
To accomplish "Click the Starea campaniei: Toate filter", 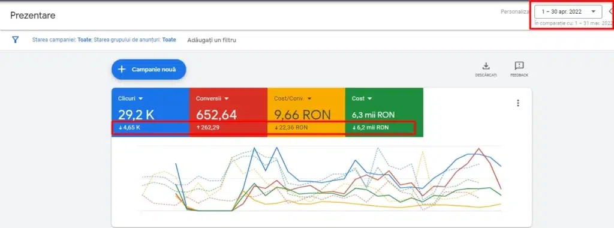I will [x=62, y=40].
